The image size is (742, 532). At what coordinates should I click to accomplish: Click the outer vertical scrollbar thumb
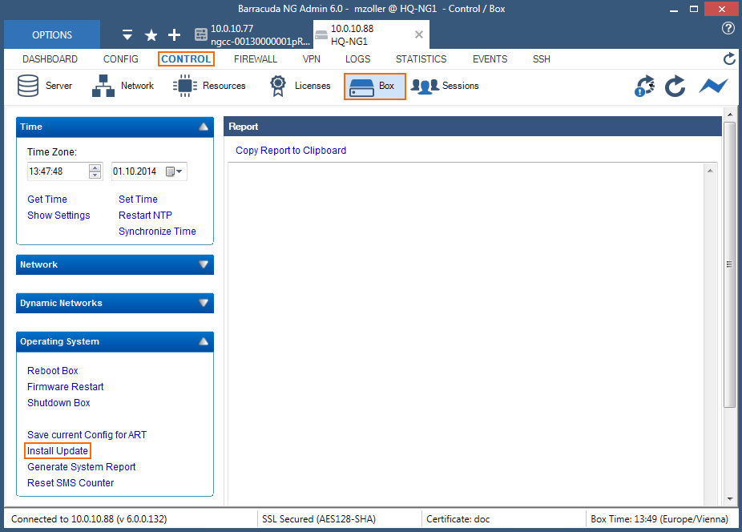click(x=729, y=264)
